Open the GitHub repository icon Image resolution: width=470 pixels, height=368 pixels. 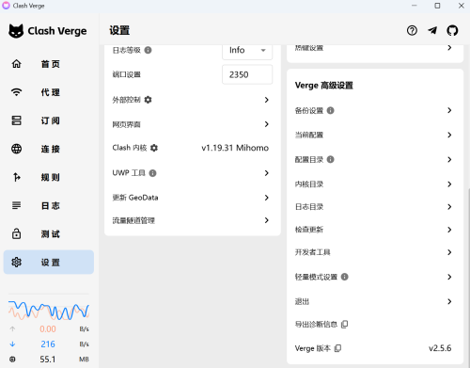(452, 30)
